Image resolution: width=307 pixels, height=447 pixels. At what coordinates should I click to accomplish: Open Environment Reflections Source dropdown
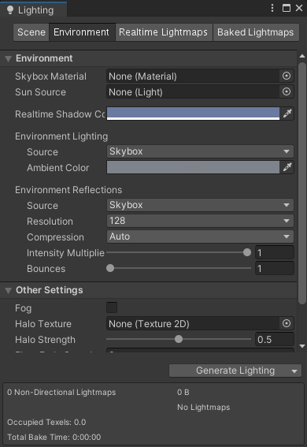click(200, 205)
